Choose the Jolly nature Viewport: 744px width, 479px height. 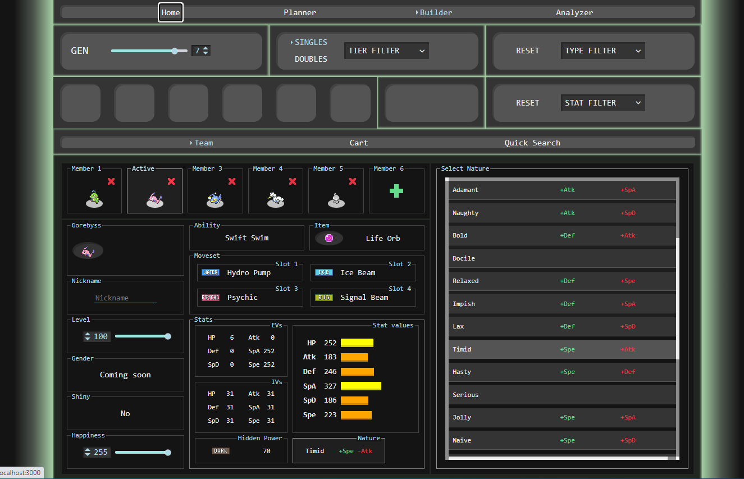(x=562, y=417)
